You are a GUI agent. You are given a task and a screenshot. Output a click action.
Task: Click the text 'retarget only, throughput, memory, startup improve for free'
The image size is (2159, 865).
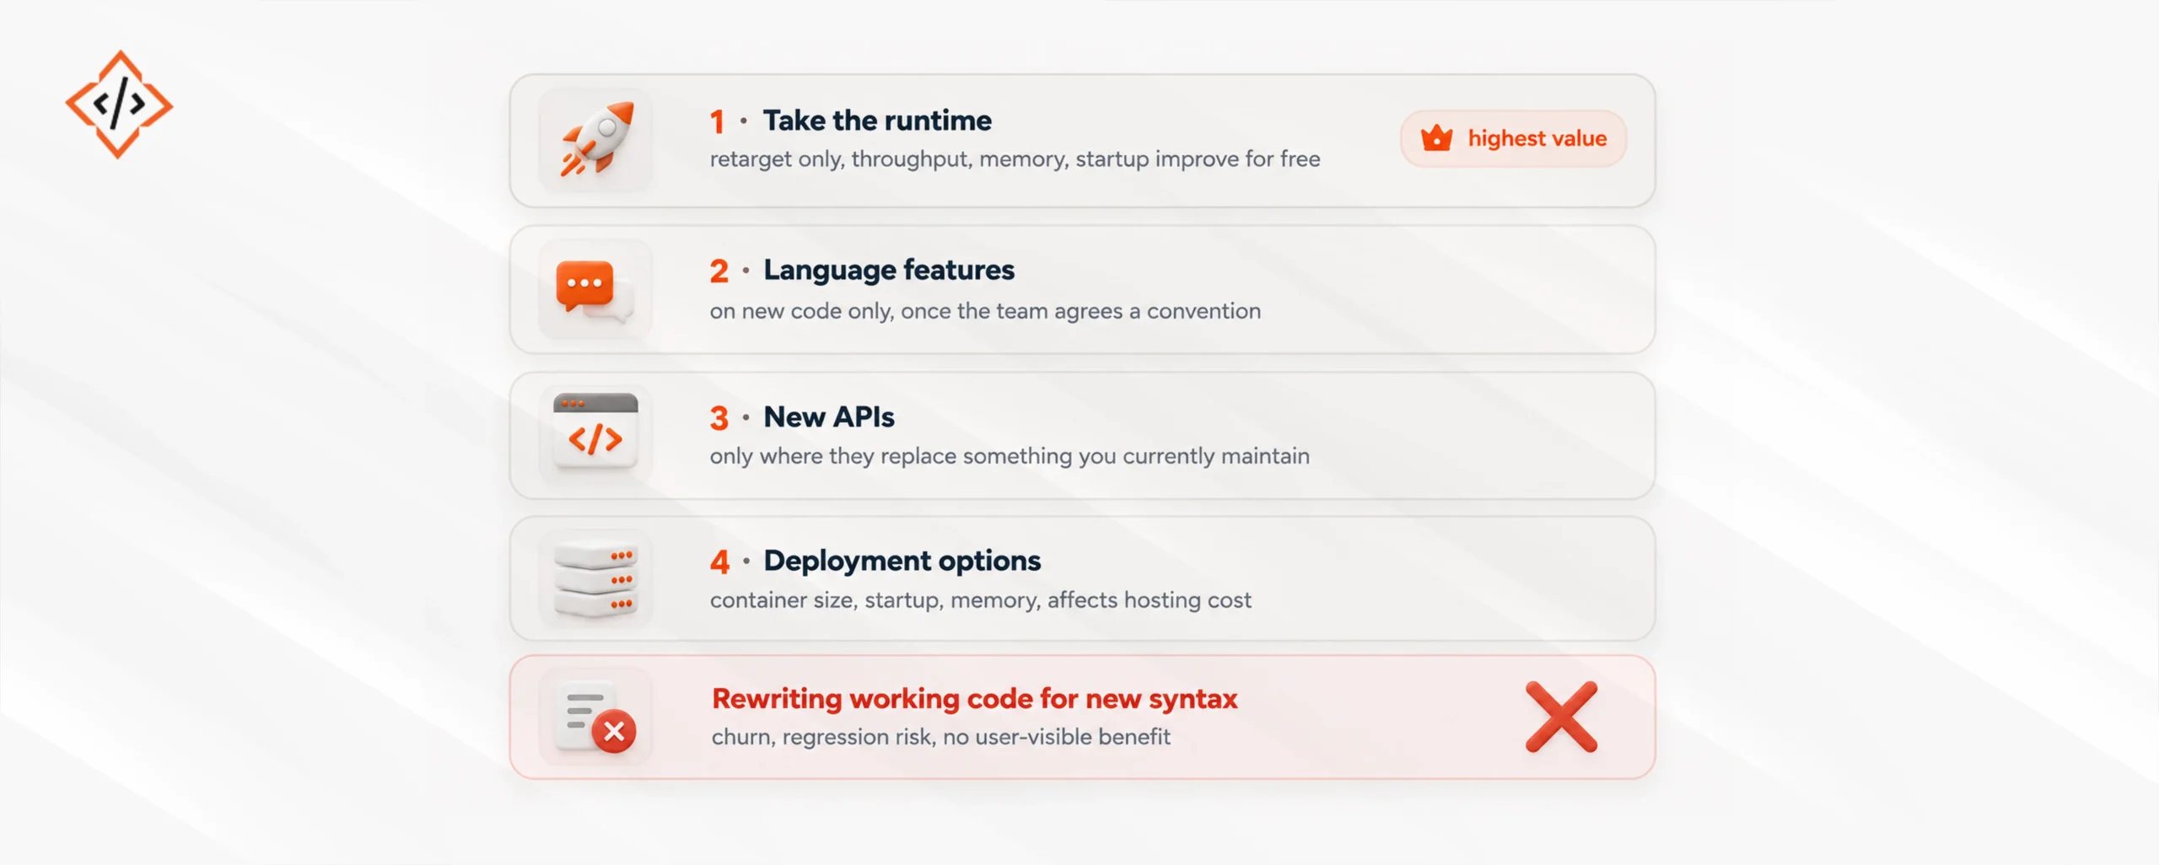click(1015, 159)
